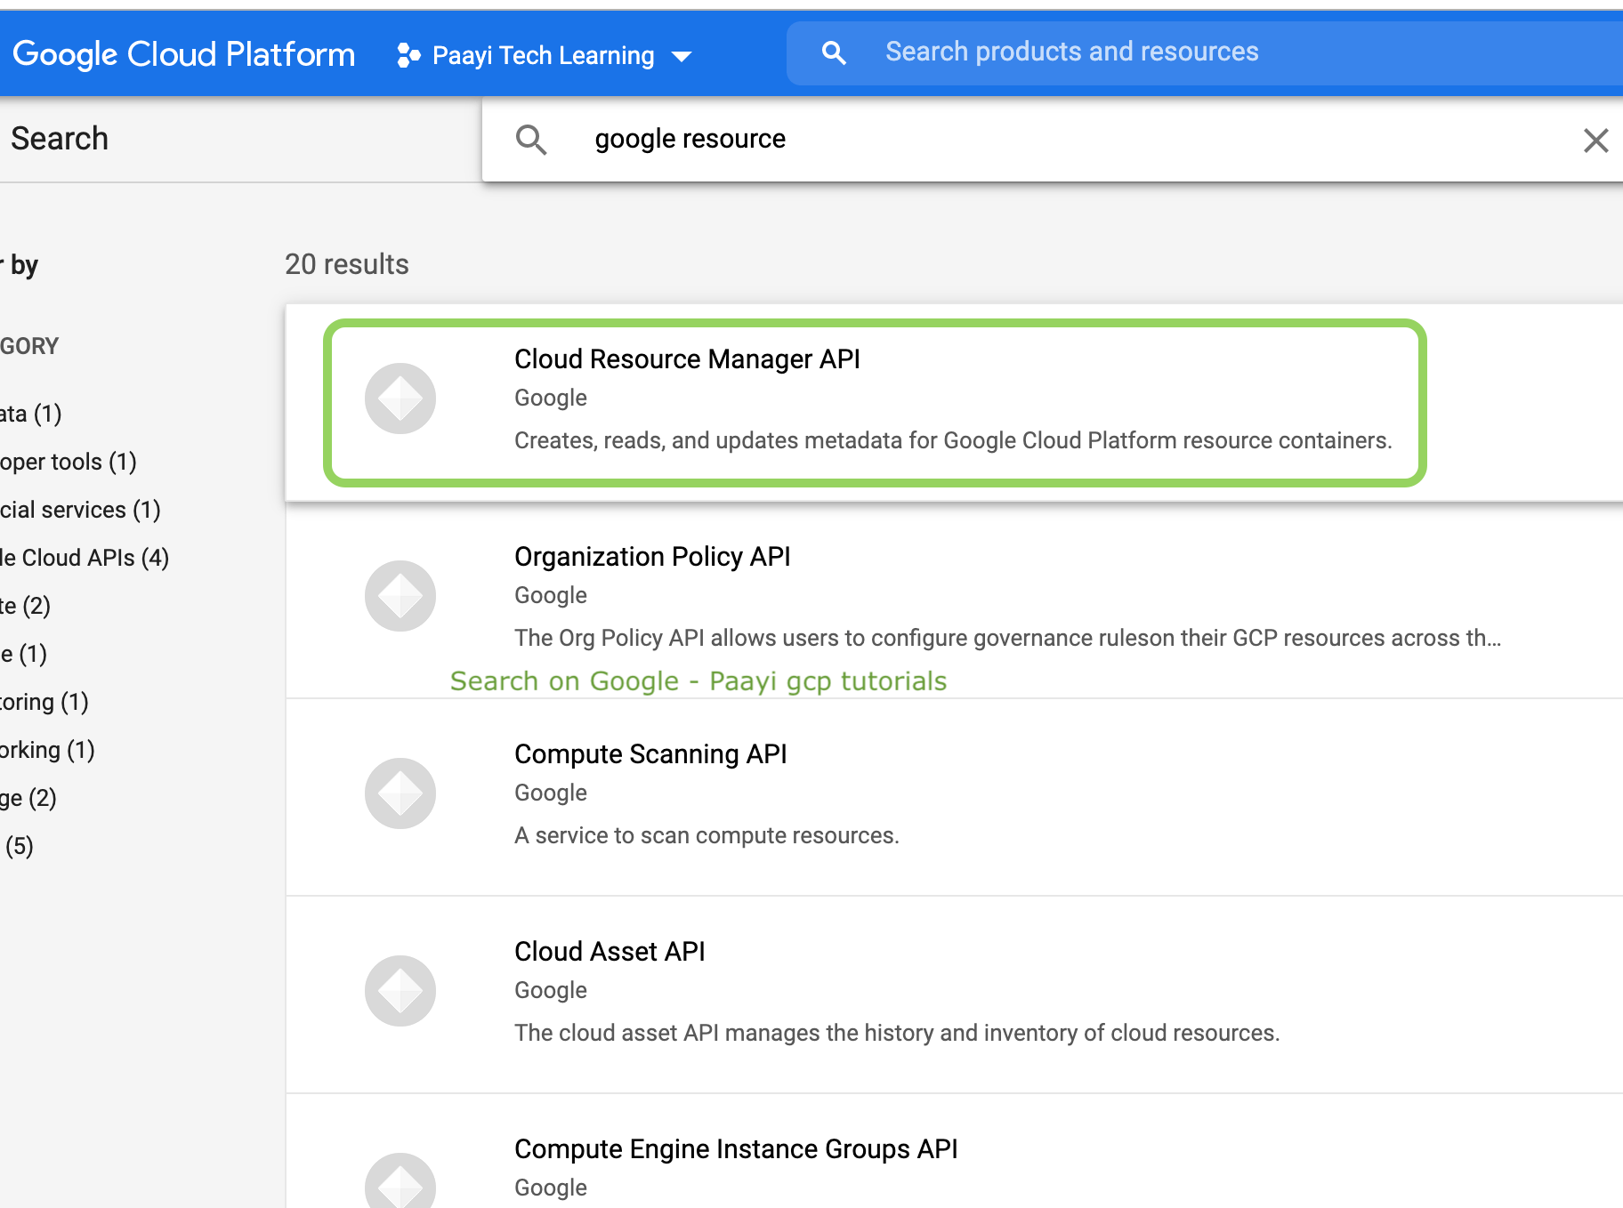The width and height of the screenshot is (1623, 1208).
Task: Clear the google resource search query
Action: pyautogui.click(x=1595, y=141)
